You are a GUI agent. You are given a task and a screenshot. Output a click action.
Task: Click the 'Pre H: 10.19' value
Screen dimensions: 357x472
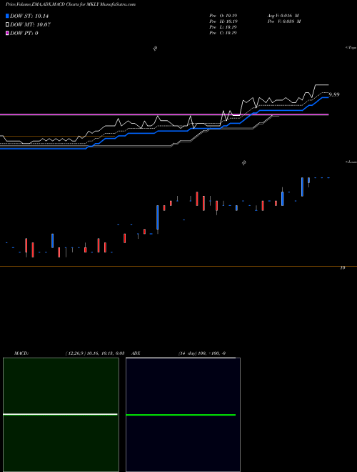click(x=223, y=21)
